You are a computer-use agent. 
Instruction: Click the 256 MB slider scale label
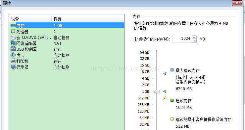pos(143,105)
